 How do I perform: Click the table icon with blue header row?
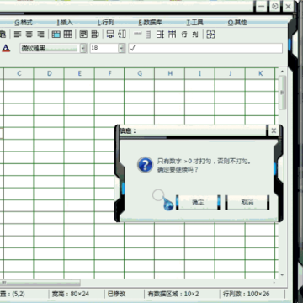tap(56, 35)
